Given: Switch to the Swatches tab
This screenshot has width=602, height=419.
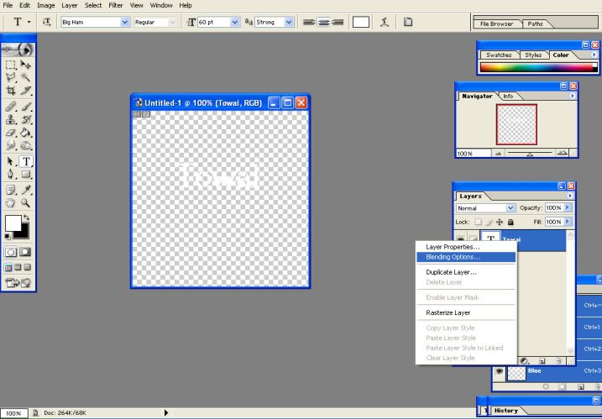Looking at the screenshot, I should [x=499, y=55].
